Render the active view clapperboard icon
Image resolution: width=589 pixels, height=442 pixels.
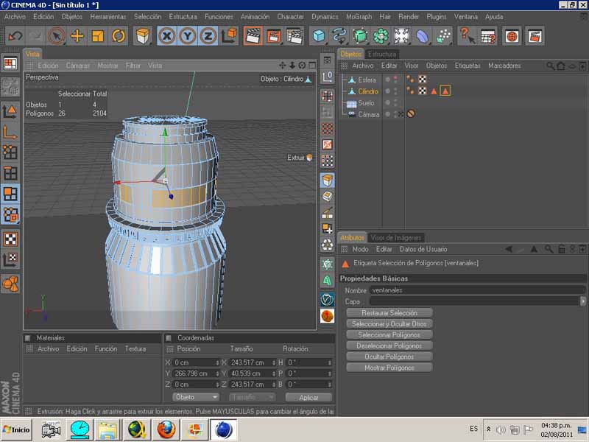tap(253, 36)
